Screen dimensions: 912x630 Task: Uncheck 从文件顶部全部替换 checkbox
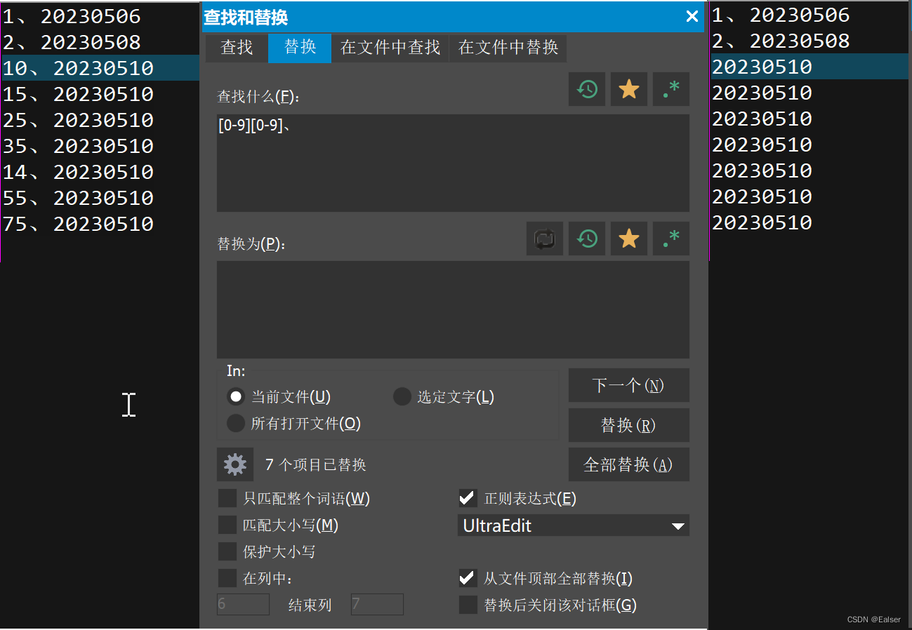468,578
